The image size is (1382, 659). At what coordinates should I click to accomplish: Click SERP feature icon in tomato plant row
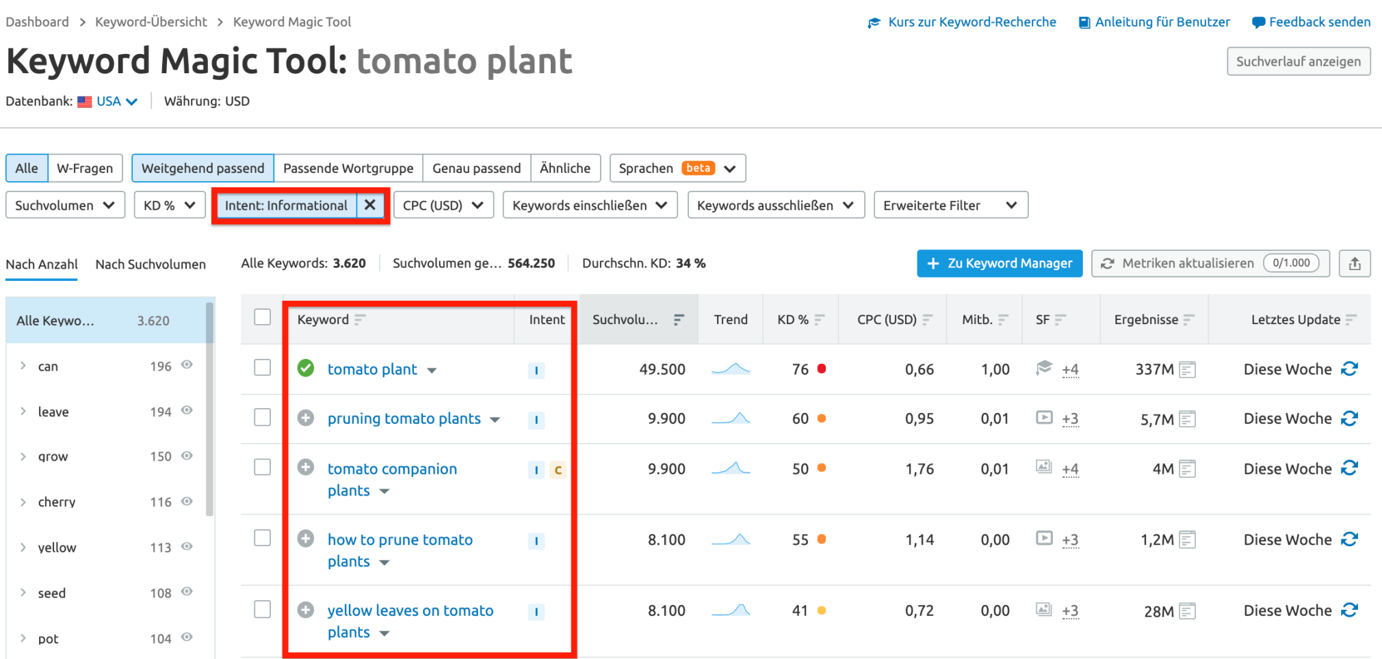click(x=1044, y=368)
